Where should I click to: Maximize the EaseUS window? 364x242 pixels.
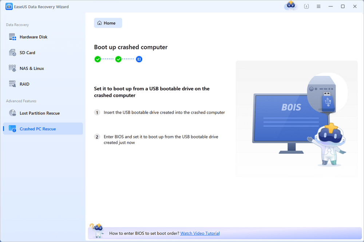click(x=343, y=7)
